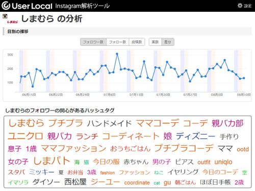
Task: Open the ママファッション hashtag
Action: click(74, 149)
